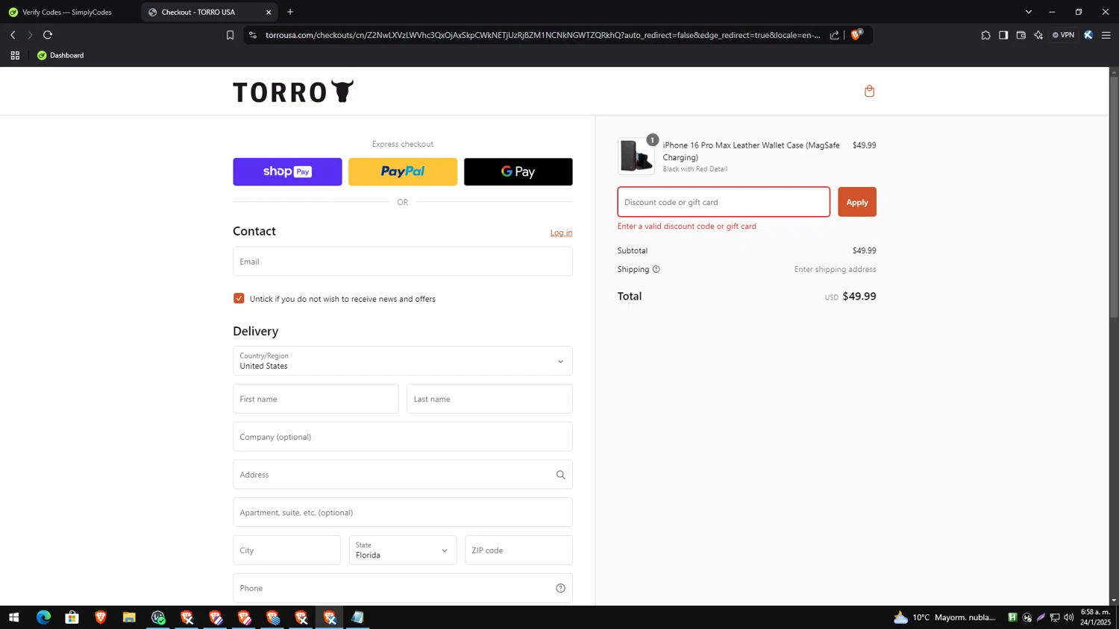Open the weather widget showing 10°C
This screenshot has width=1119, height=629.
tap(944, 617)
